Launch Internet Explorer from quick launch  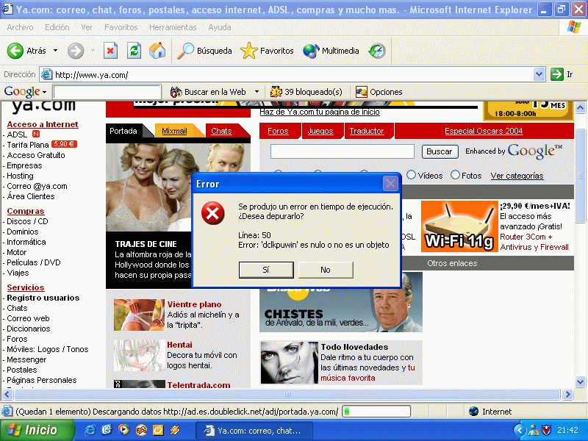pyautogui.click(x=89, y=430)
